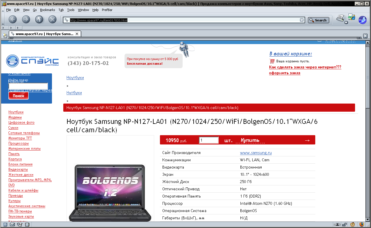Screen dimensions: 371x228
Task: Click the external browser icon beside Print
Action: point(352,17)
